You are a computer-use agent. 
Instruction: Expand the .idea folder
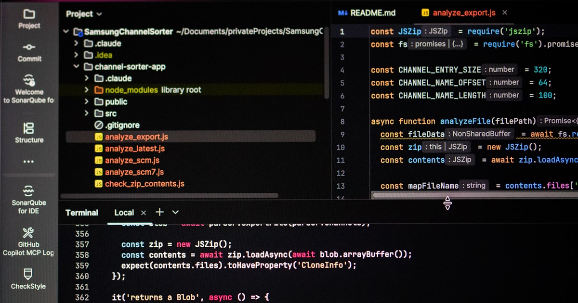[76, 55]
